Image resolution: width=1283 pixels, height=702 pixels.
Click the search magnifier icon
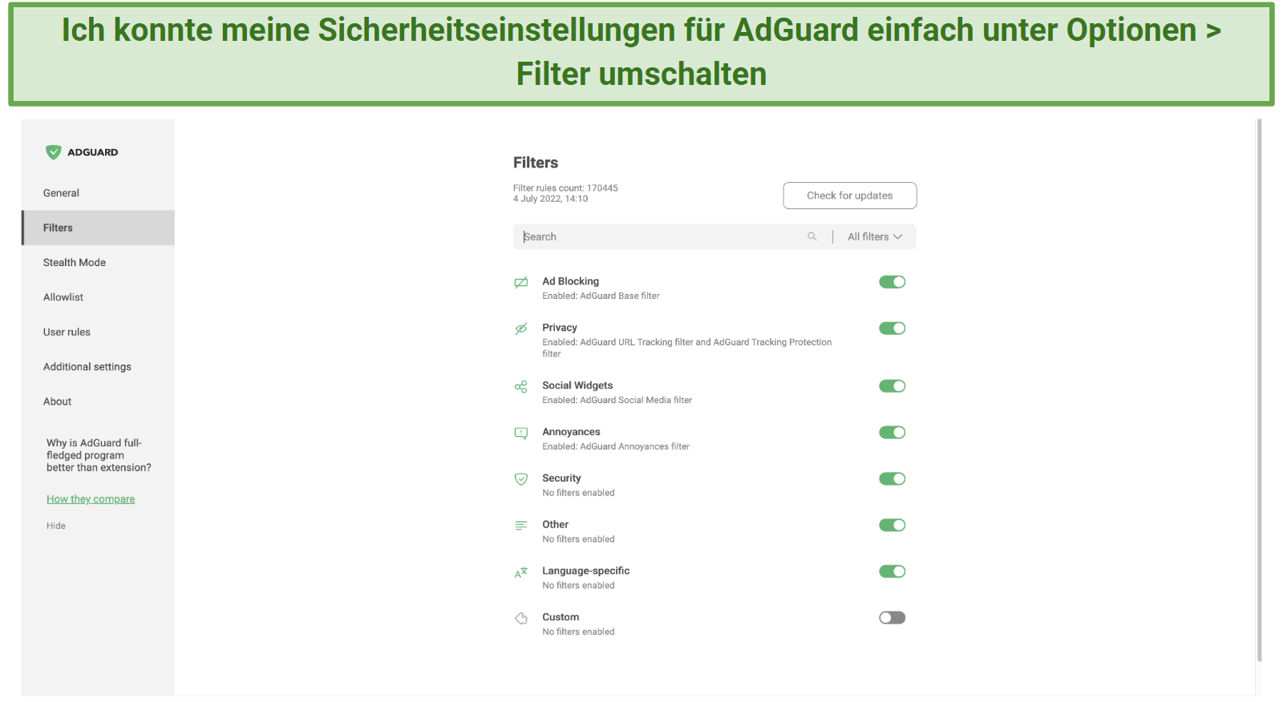click(812, 236)
